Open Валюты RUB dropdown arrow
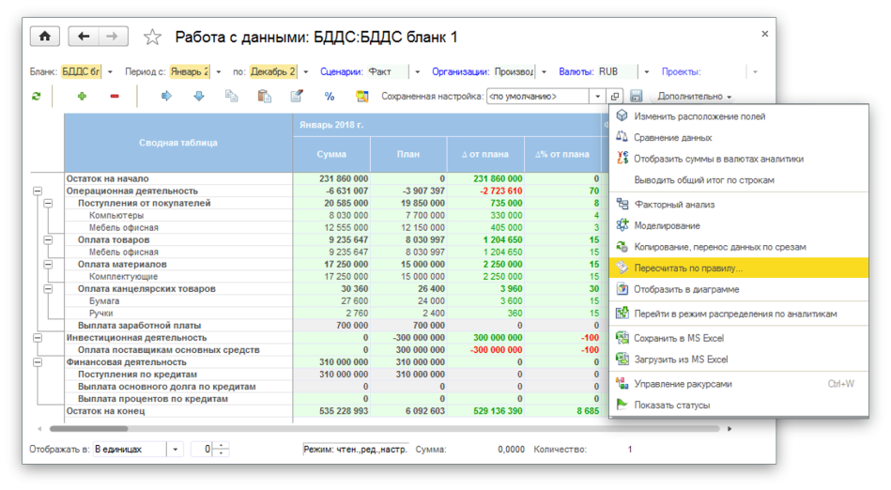Viewport: 891px width, 490px height. [647, 72]
